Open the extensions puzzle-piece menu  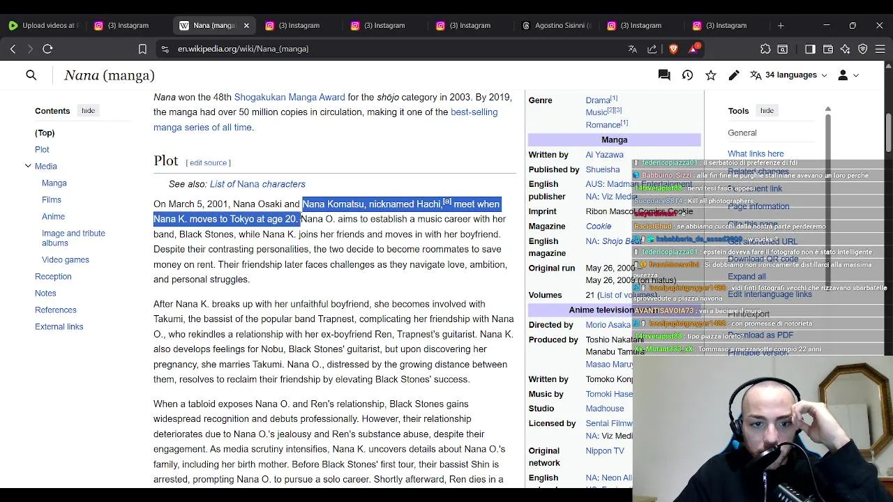765,49
